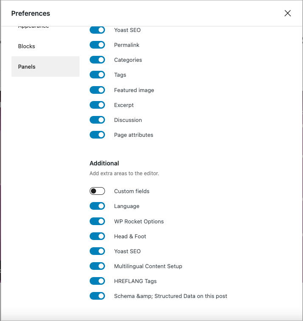Disable the Excerpt panel switch
This screenshot has width=303, height=321.
(97, 105)
